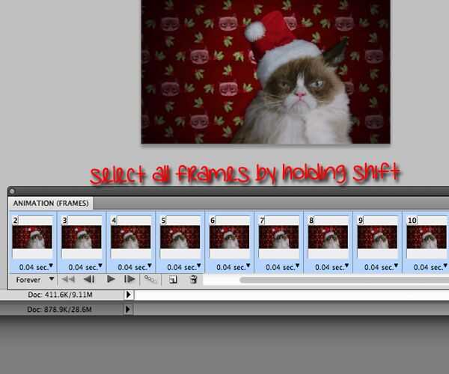449x374 pixels.
Task: Select frame 5 thumbnail
Action: [x=180, y=237]
